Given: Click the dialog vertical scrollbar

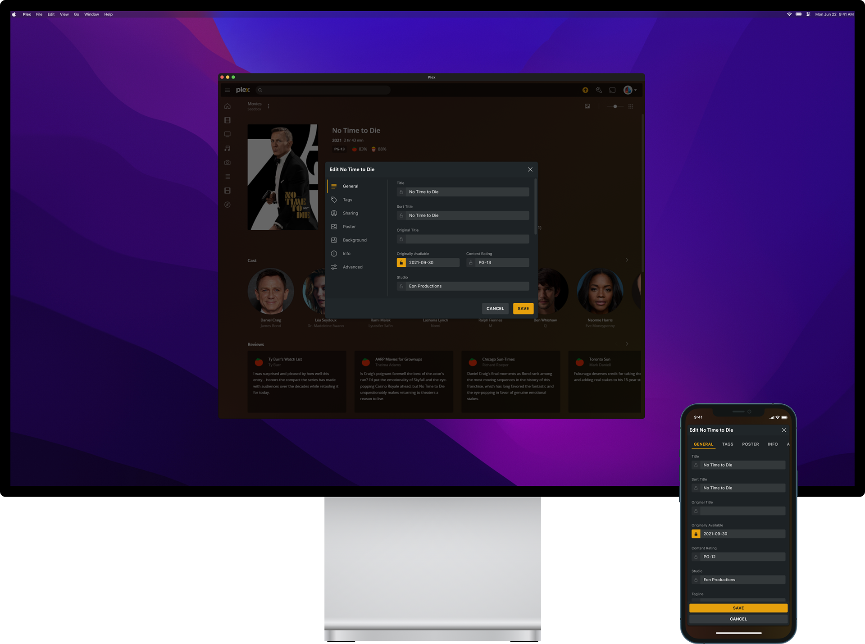Looking at the screenshot, I should point(536,206).
